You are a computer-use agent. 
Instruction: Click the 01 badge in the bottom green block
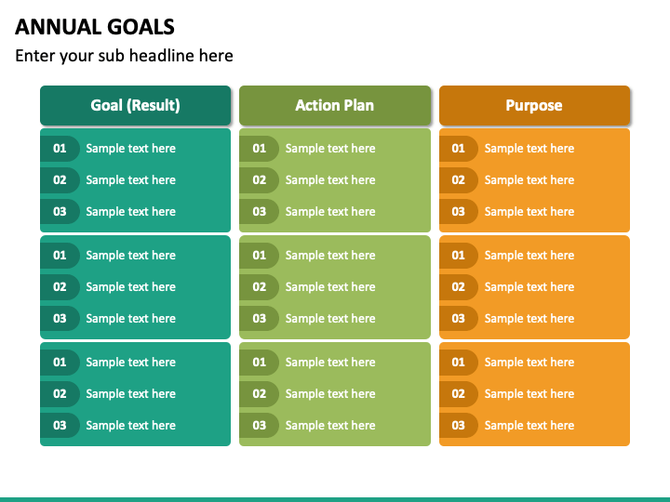pyautogui.click(x=259, y=363)
